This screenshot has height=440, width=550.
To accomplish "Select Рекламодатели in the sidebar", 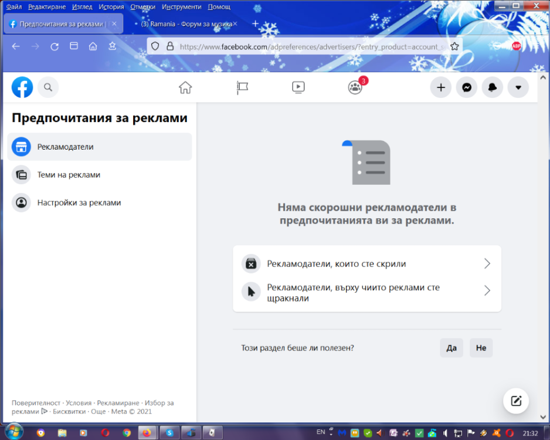I will point(100,147).
